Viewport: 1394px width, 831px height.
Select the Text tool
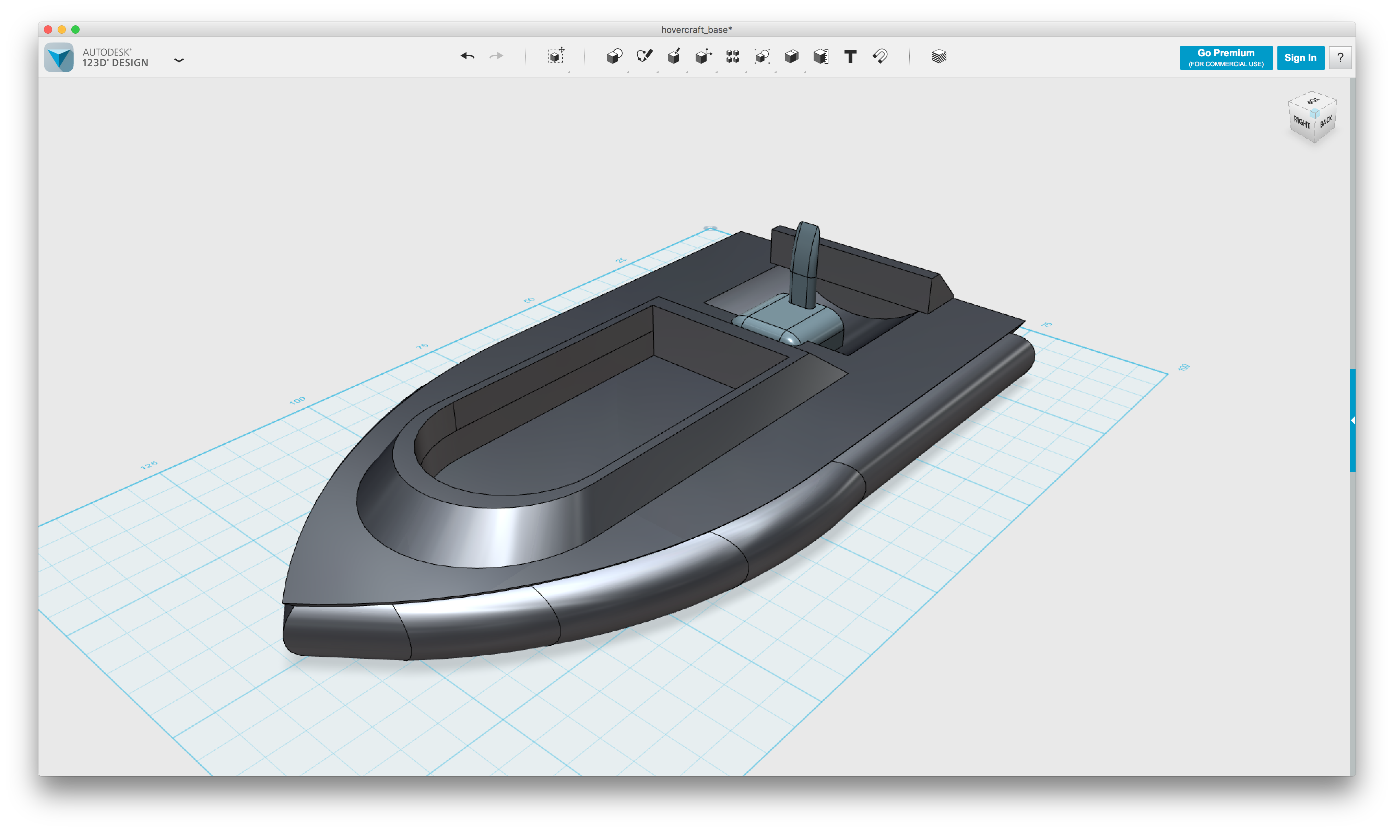[850, 57]
